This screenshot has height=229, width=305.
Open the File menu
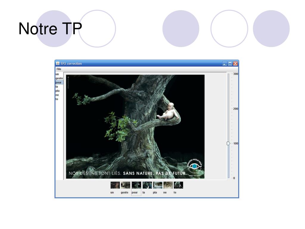pos(59,69)
